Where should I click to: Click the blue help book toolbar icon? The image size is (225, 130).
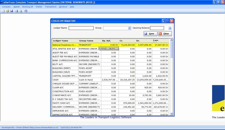(26, 11)
